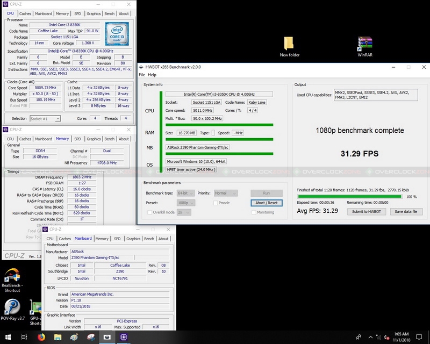Switch to the Bench tab in CPU-Z
The height and width of the screenshot is (344, 430).
109,13
